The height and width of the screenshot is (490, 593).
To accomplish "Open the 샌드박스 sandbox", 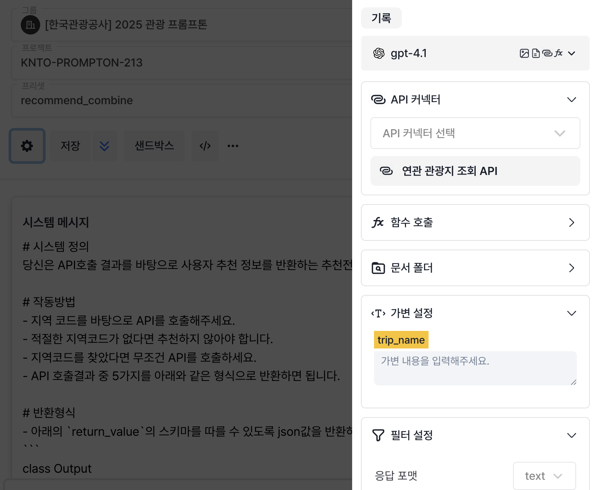I will (154, 146).
